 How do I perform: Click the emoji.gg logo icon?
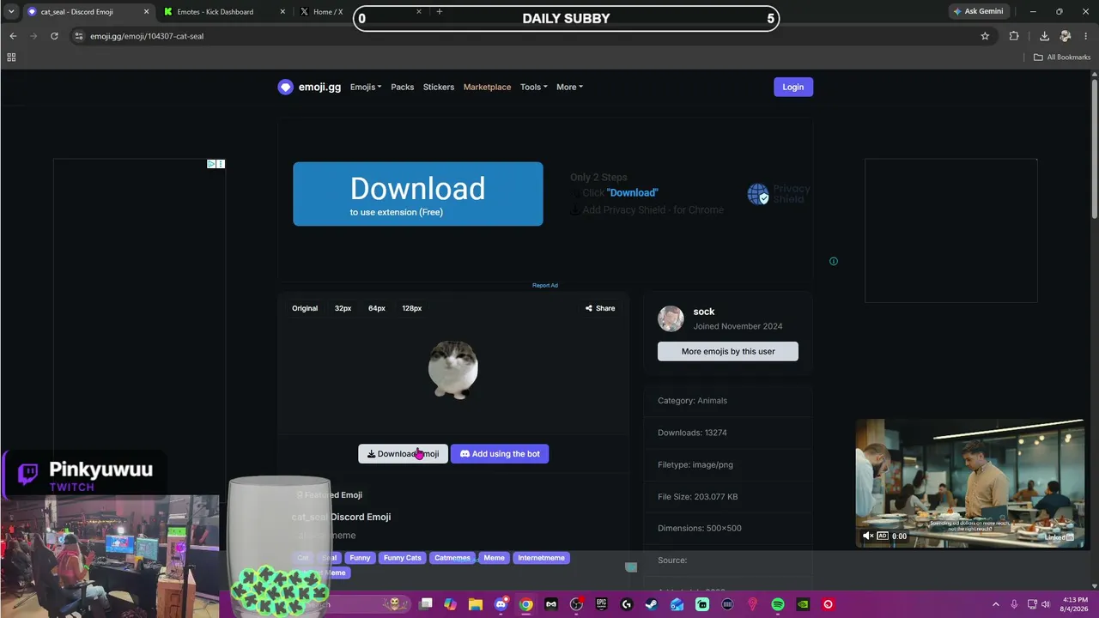point(285,87)
